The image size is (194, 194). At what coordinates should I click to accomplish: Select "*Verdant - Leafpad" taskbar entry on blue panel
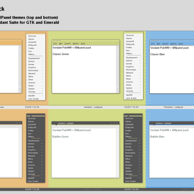point(173,107)
